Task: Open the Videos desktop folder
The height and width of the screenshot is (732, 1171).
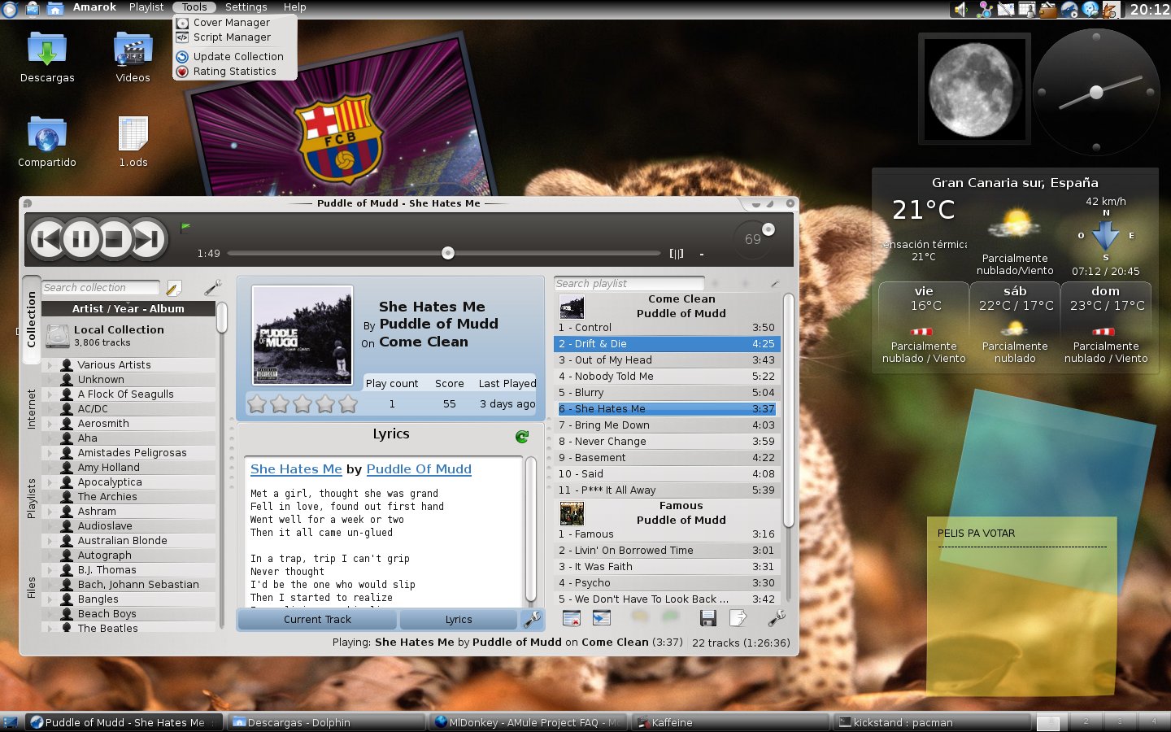Action: pyautogui.click(x=133, y=58)
